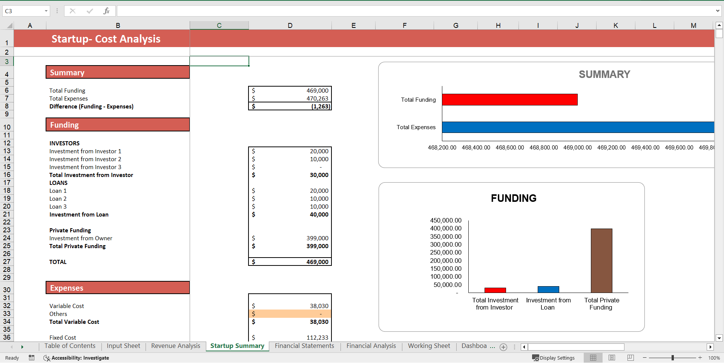Screen dimensions: 724x363
Task: Select row 27 header
Action: point(7,262)
